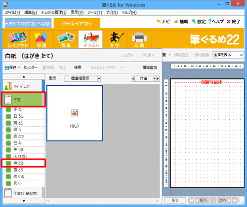Select 寅 とら in the zodiac list
247x207 pixels.
[24, 123]
